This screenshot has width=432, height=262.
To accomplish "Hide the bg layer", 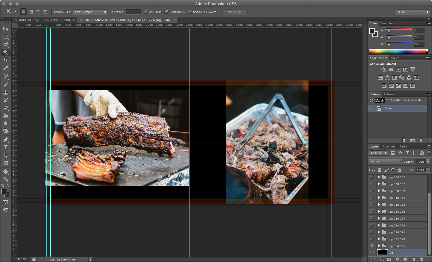I will [372, 252].
